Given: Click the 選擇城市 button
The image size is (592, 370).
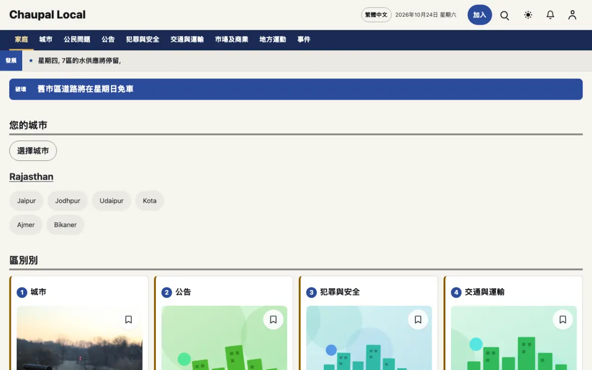Looking at the screenshot, I should 33,151.
